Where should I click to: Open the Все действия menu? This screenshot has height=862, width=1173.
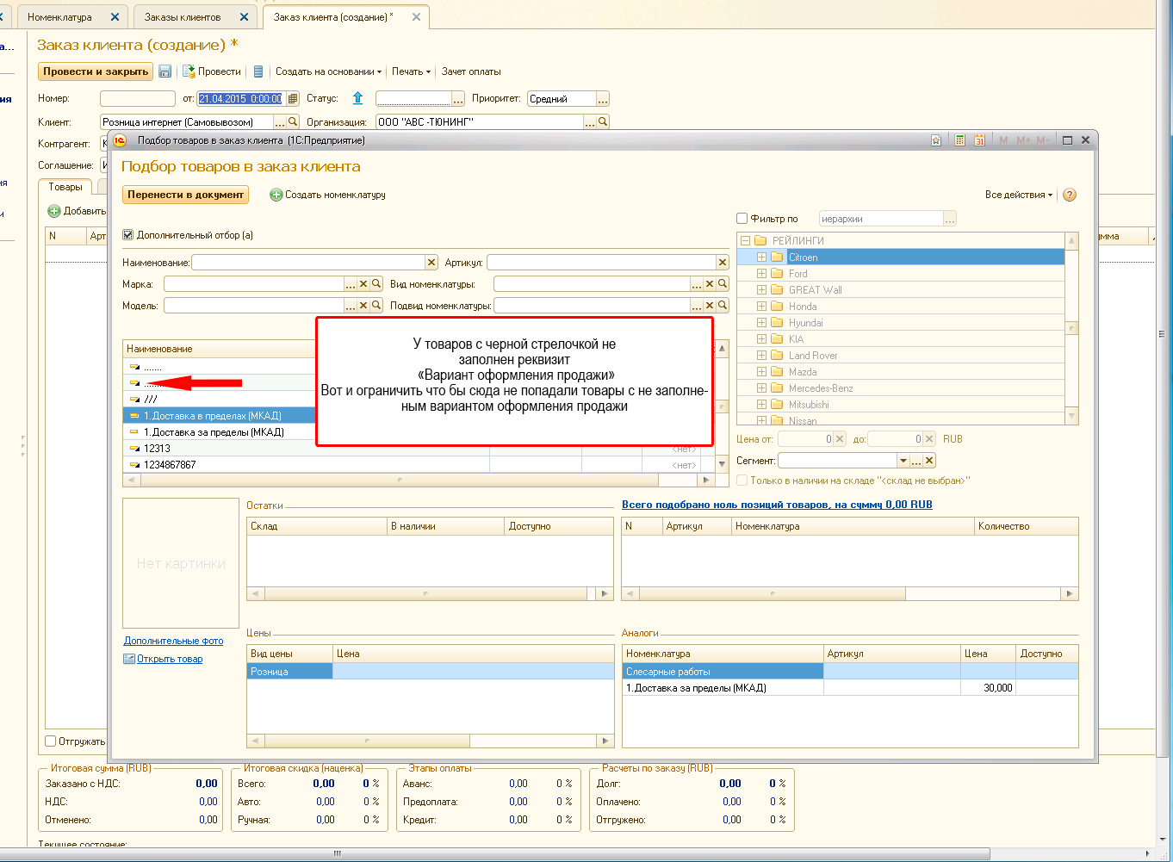click(x=1018, y=195)
